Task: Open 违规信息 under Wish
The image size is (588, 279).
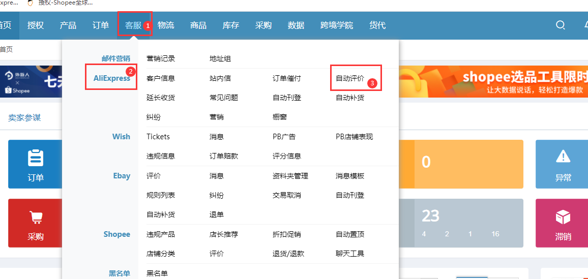Action: [161, 156]
